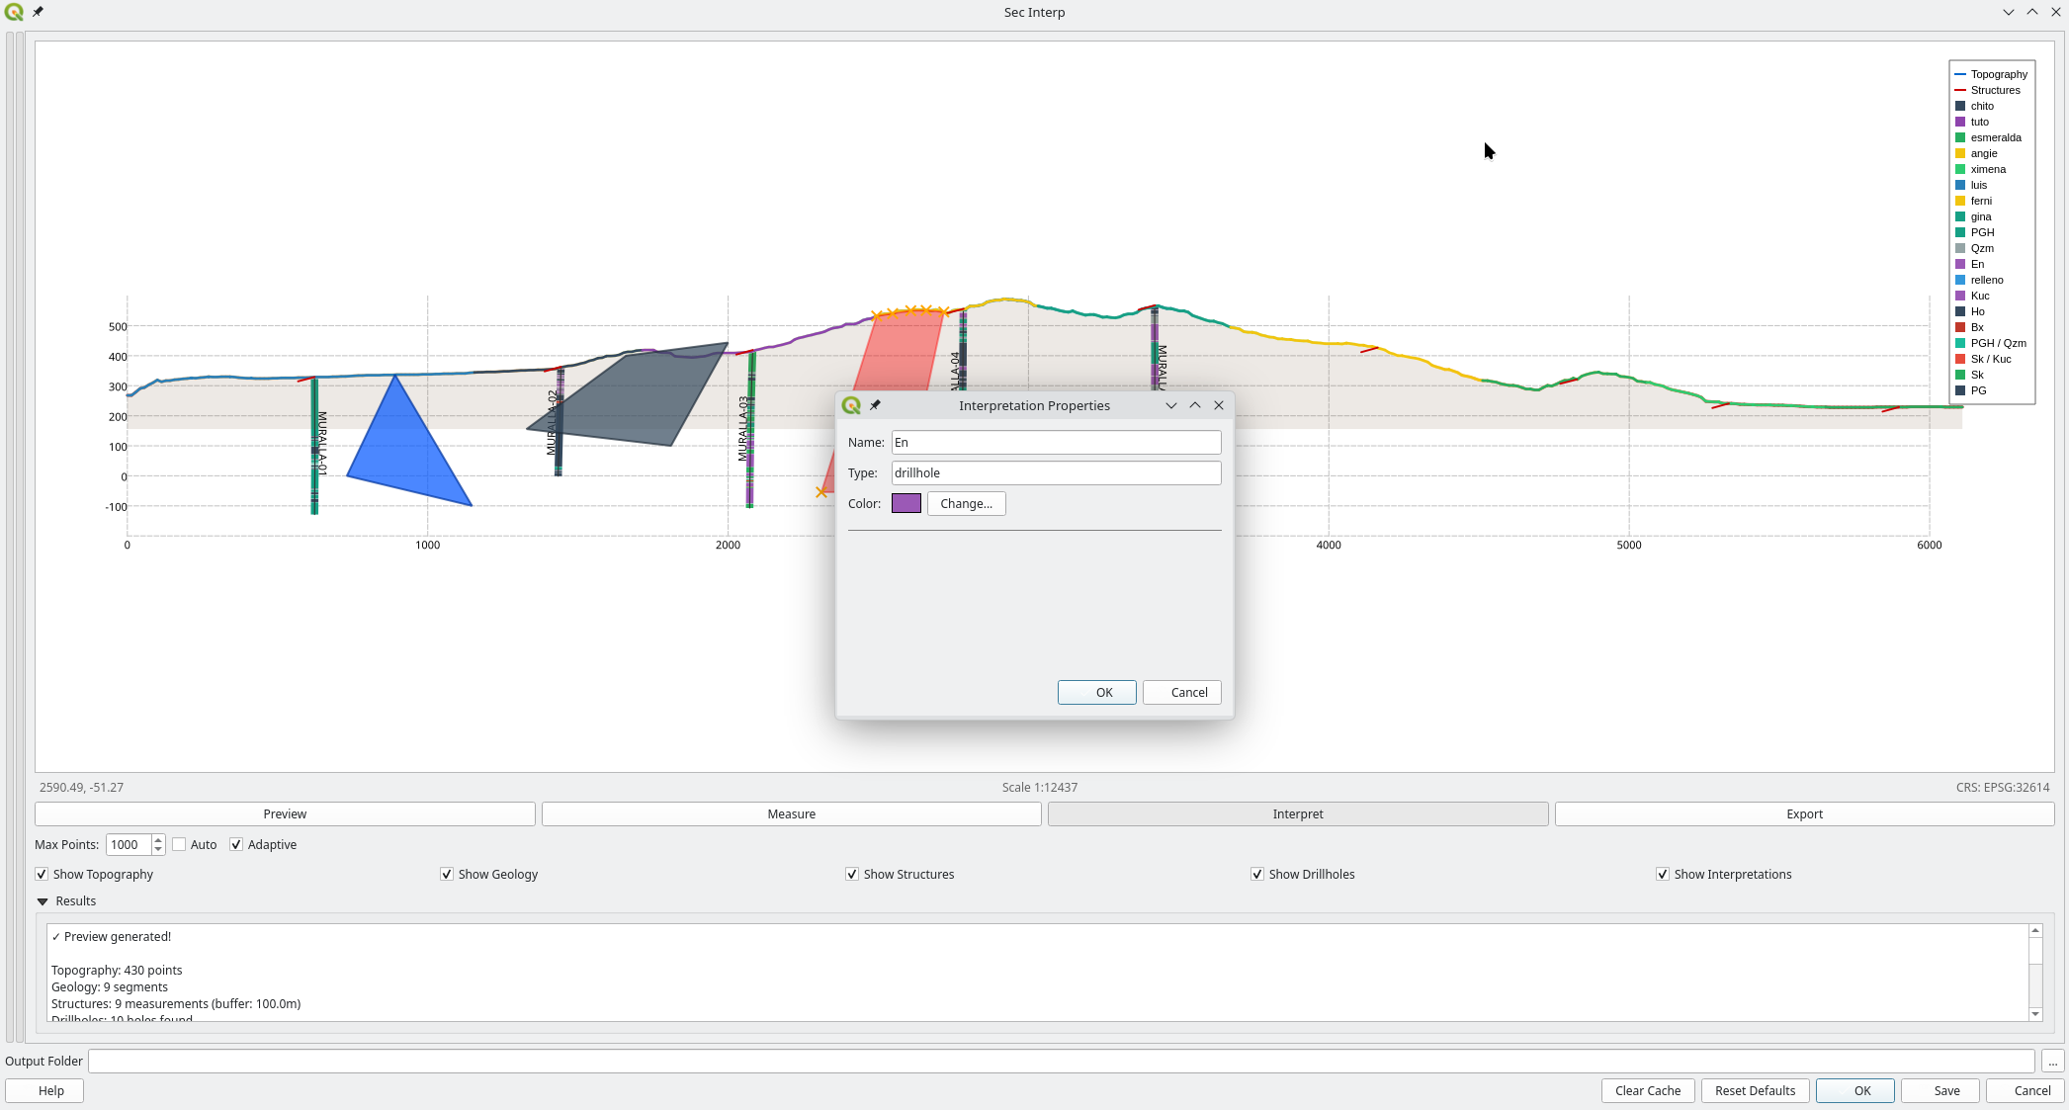
Task: Enable the Auto checkbox next to Max Points
Action: coord(179,844)
